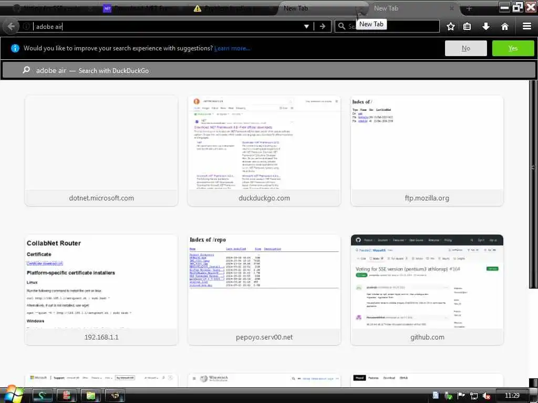Open the downloads arrow button
This screenshot has height=403, width=538.
coord(486,26)
